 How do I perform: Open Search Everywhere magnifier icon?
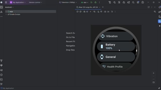tap(133, 2)
